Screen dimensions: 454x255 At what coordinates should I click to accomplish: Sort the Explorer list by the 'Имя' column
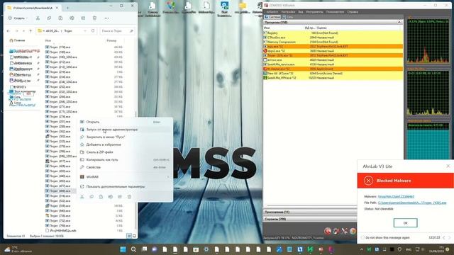coord(48,40)
